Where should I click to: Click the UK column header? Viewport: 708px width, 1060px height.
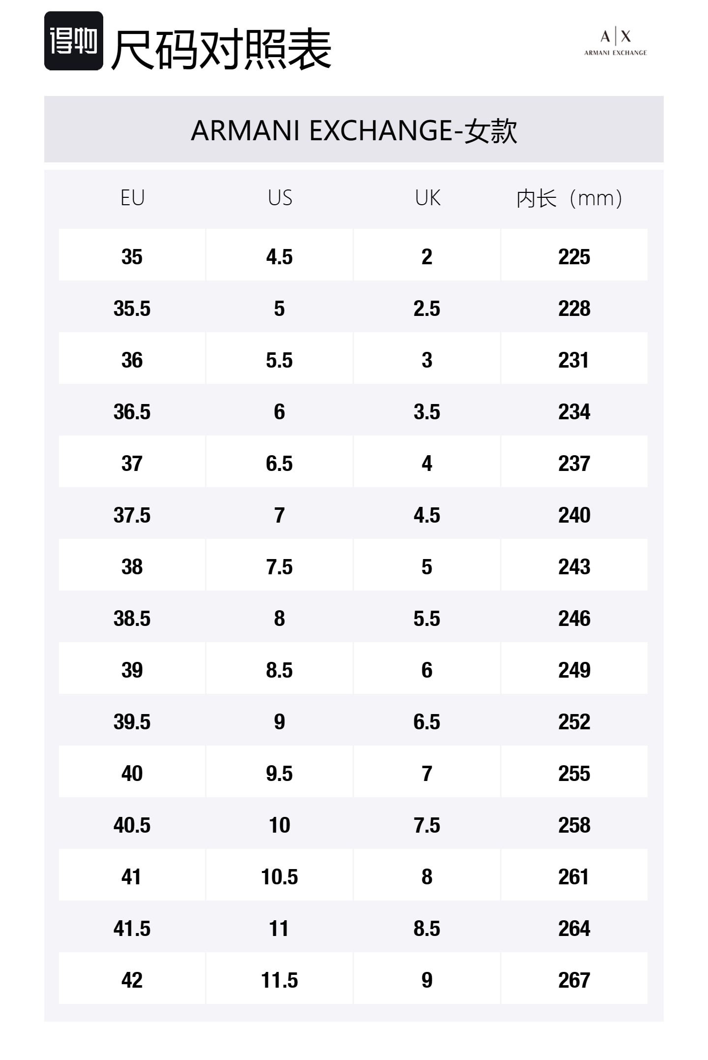tap(427, 198)
